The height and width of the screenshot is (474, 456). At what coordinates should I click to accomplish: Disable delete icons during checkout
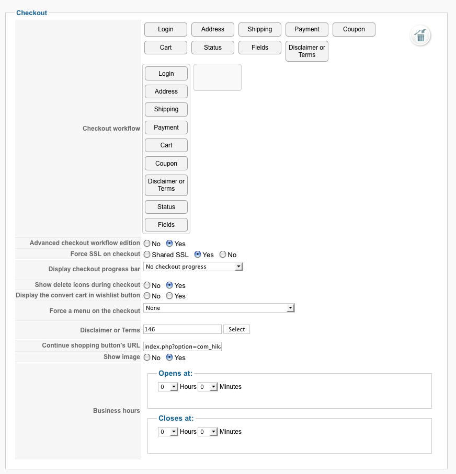point(147,285)
